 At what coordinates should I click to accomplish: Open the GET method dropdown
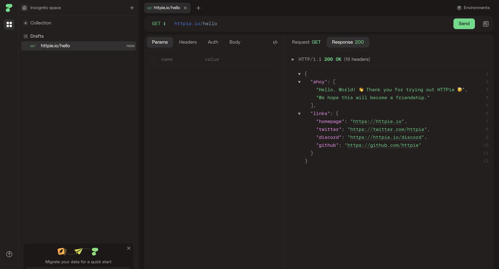(x=159, y=24)
